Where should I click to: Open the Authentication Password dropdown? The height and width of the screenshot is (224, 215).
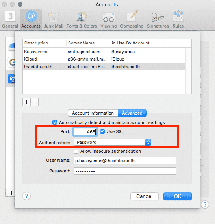click(113, 142)
